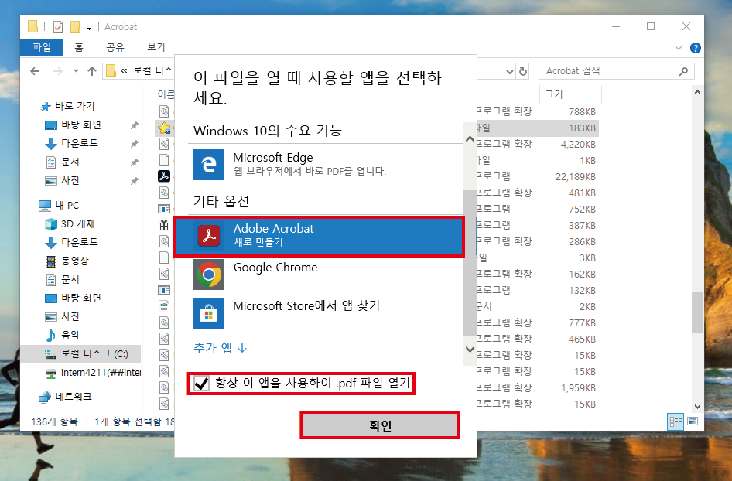
Task: Click the file list scrollbar thumb
Action: [x=697, y=312]
